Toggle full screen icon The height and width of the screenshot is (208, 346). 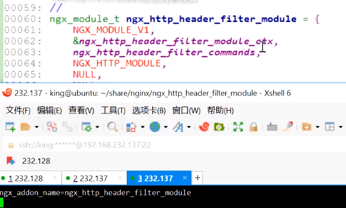[238, 127]
